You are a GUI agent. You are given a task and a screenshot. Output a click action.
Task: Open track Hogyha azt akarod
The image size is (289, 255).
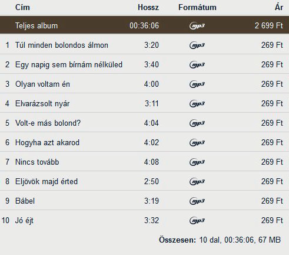(47, 143)
